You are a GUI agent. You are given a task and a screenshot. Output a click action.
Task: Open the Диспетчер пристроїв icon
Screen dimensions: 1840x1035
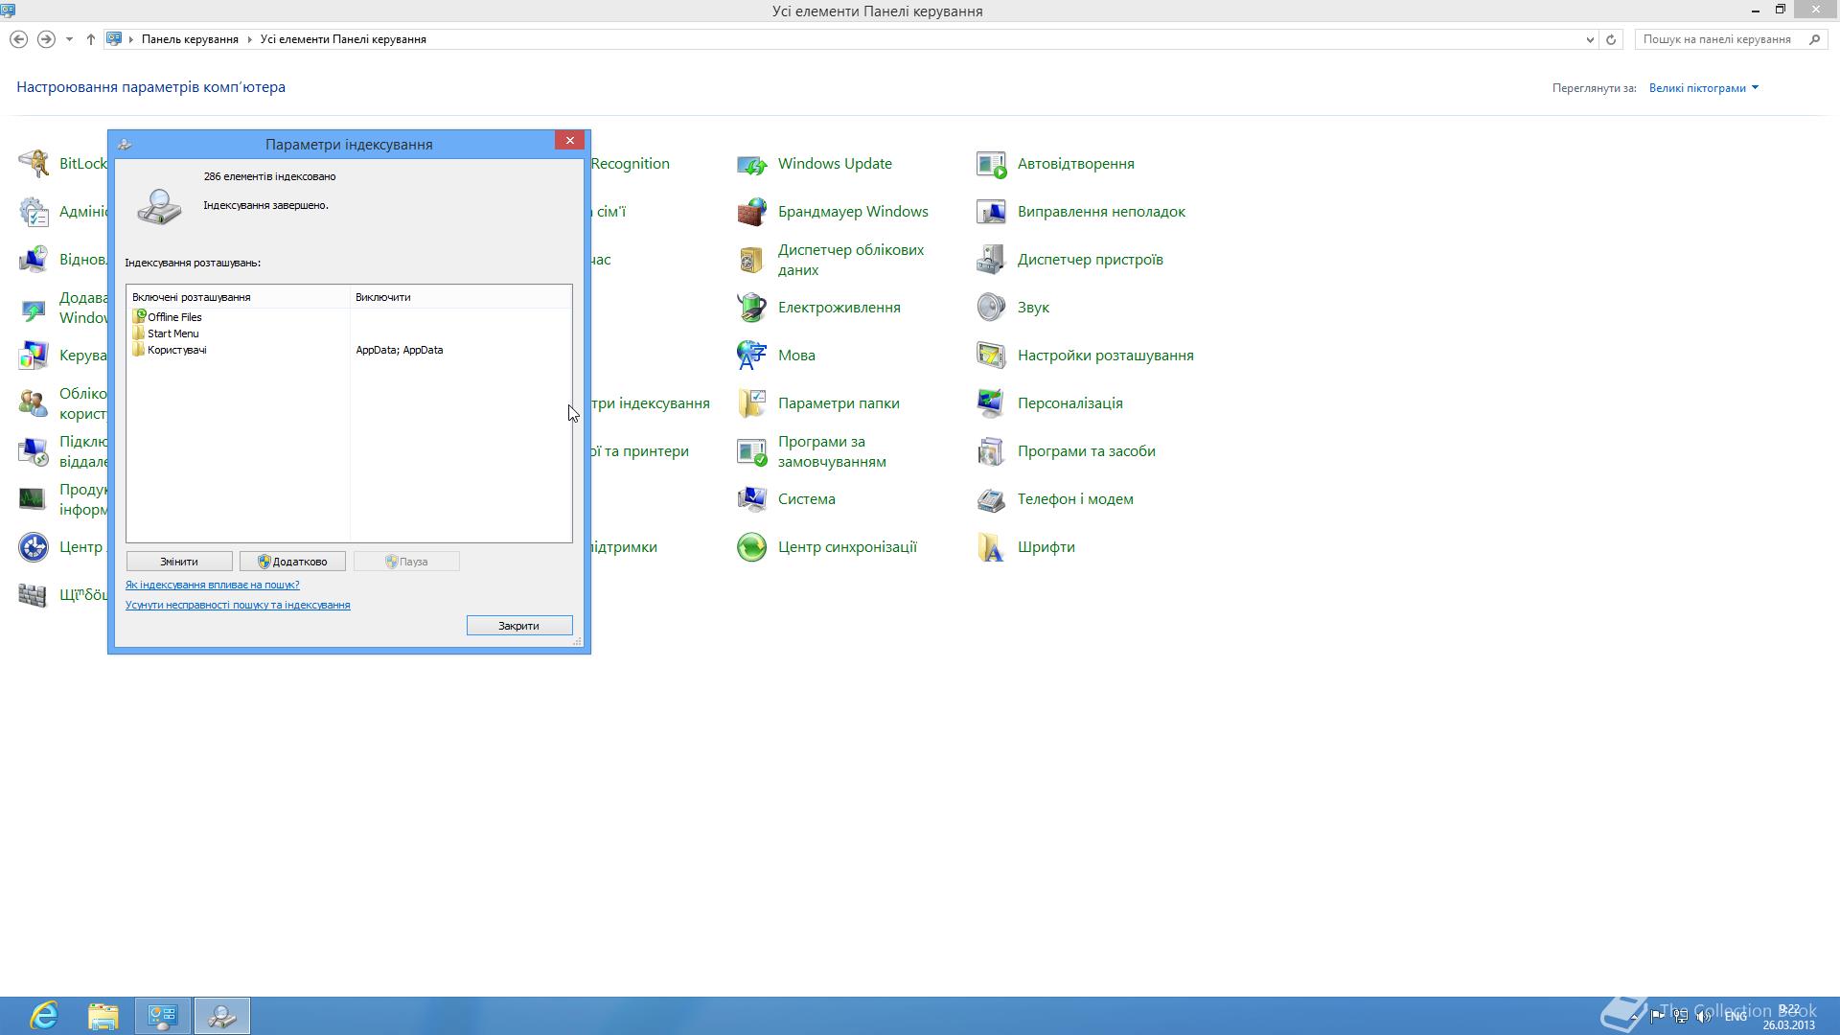point(992,260)
